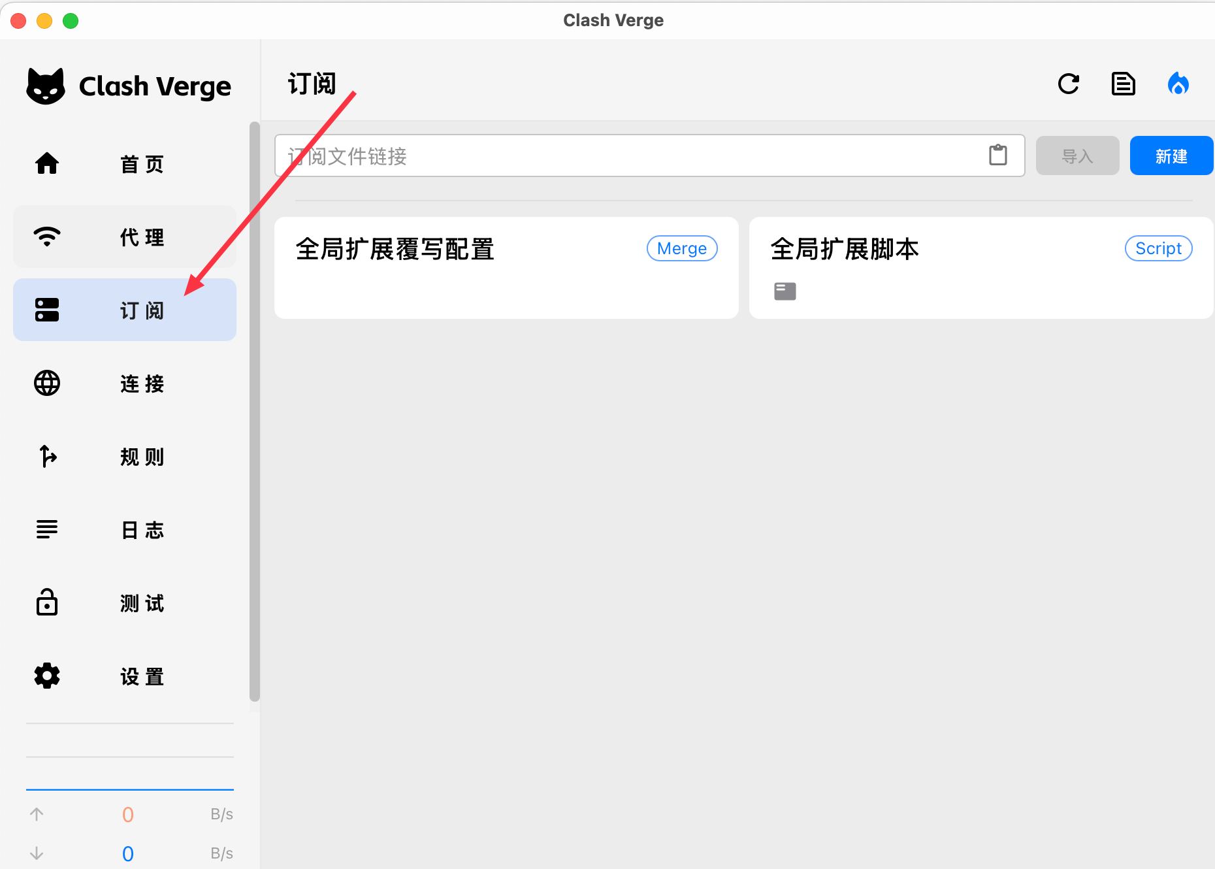The height and width of the screenshot is (869, 1215).
Task: Click the orange upload speed value 0
Action: pyautogui.click(x=128, y=815)
